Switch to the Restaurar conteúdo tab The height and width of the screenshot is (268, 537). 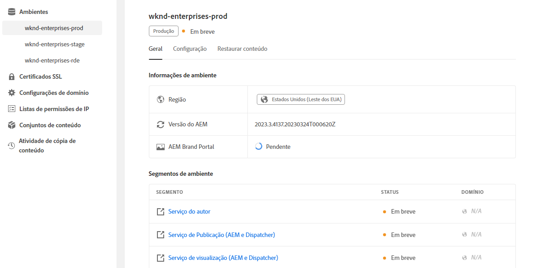tap(242, 49)
